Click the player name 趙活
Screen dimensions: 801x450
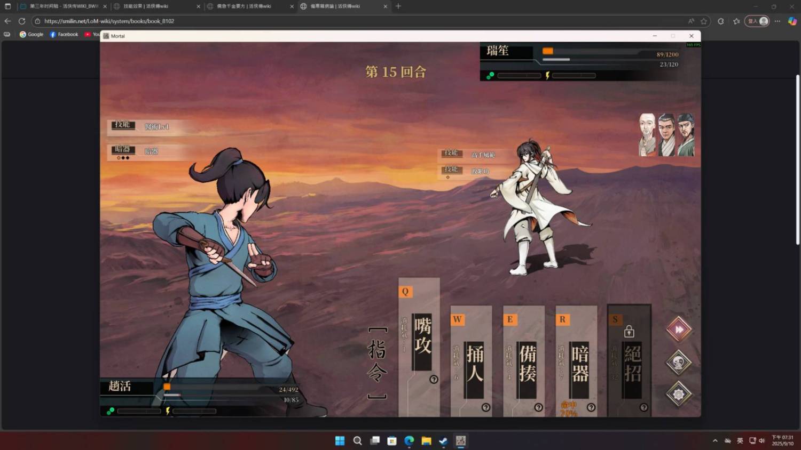coord(120,386)
